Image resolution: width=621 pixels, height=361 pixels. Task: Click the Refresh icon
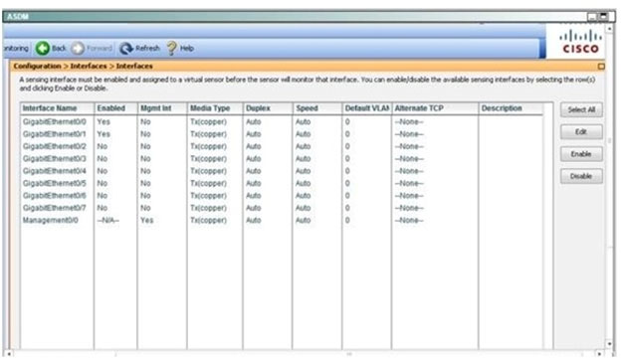click(x=126, y=49)
